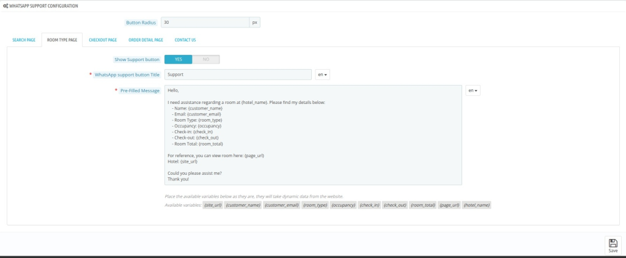Viewport: 626px width, 258px height.
Task: Click the 'Available variables:' label
Action: pyautogui.click(x=183, y=205)
